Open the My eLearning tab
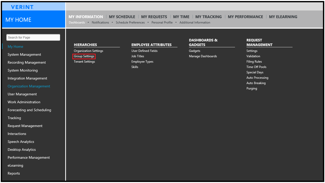This screenshot has width=325, height=183. pos(283,17)
